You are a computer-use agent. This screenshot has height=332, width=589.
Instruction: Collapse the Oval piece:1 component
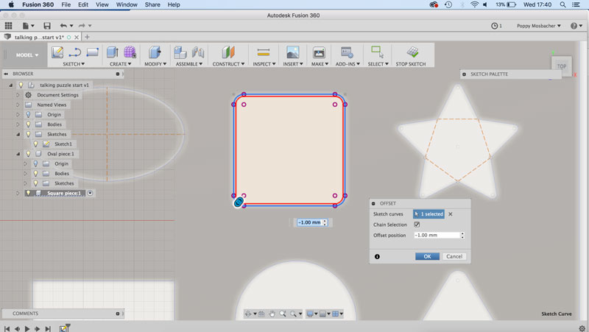pos(18,154)
